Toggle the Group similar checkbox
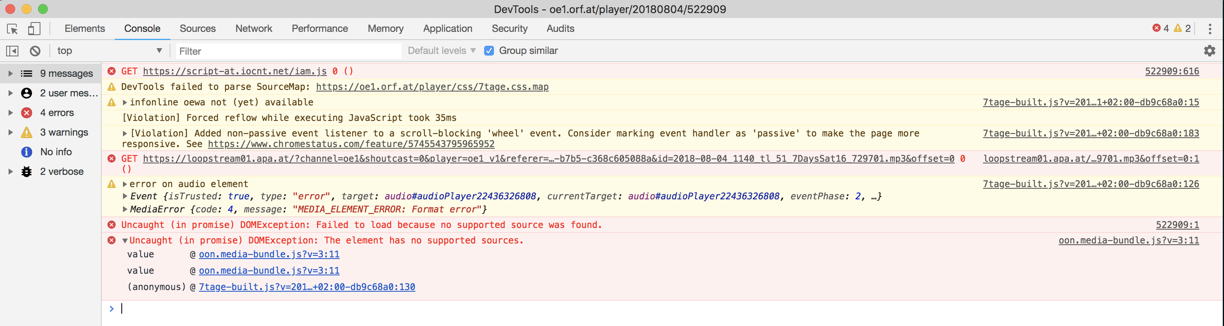1224x326 pixels. point(489,51)
